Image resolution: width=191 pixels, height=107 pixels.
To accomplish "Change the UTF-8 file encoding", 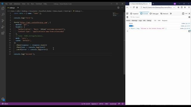I will coord(101,104).
